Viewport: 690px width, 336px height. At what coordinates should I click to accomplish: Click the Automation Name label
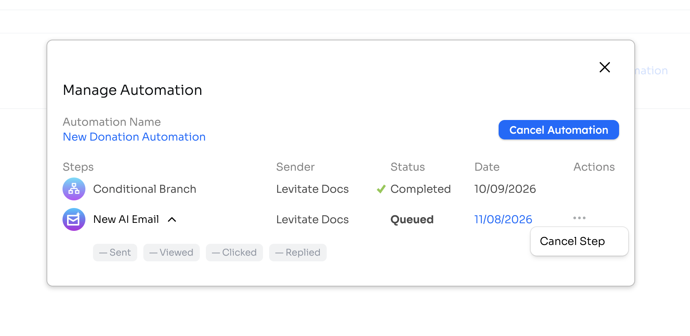[112, 122]
